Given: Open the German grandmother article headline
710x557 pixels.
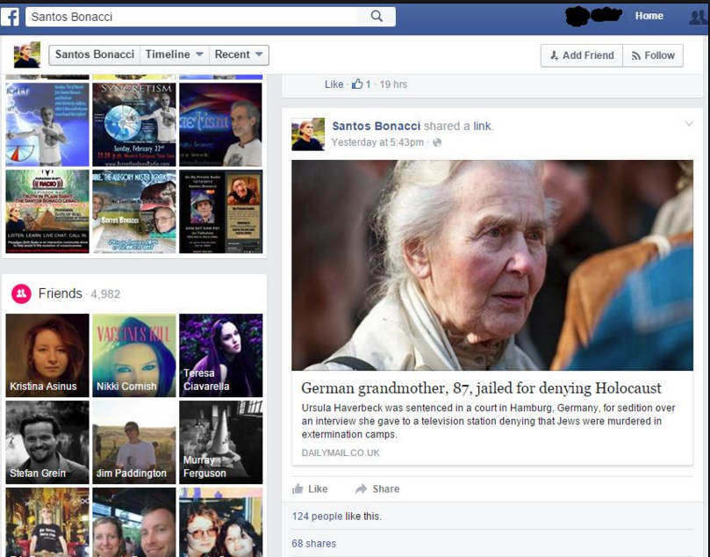Looking at the screenshot, I should click(x=481, y=388).
